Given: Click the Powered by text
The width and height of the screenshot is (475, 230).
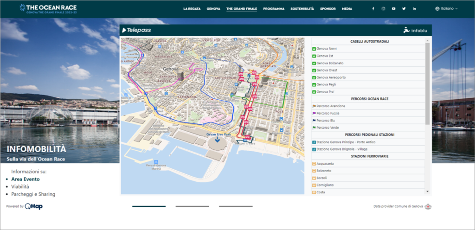Looking at the screenshot, I should [15, 206].
